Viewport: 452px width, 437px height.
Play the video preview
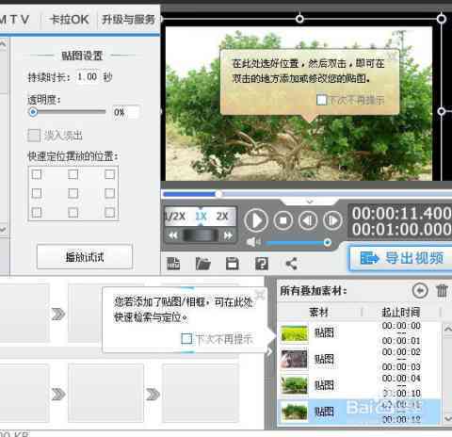256,220
